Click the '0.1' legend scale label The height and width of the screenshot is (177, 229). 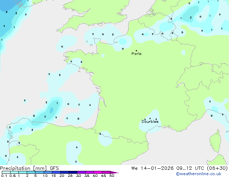click(4, 176)
